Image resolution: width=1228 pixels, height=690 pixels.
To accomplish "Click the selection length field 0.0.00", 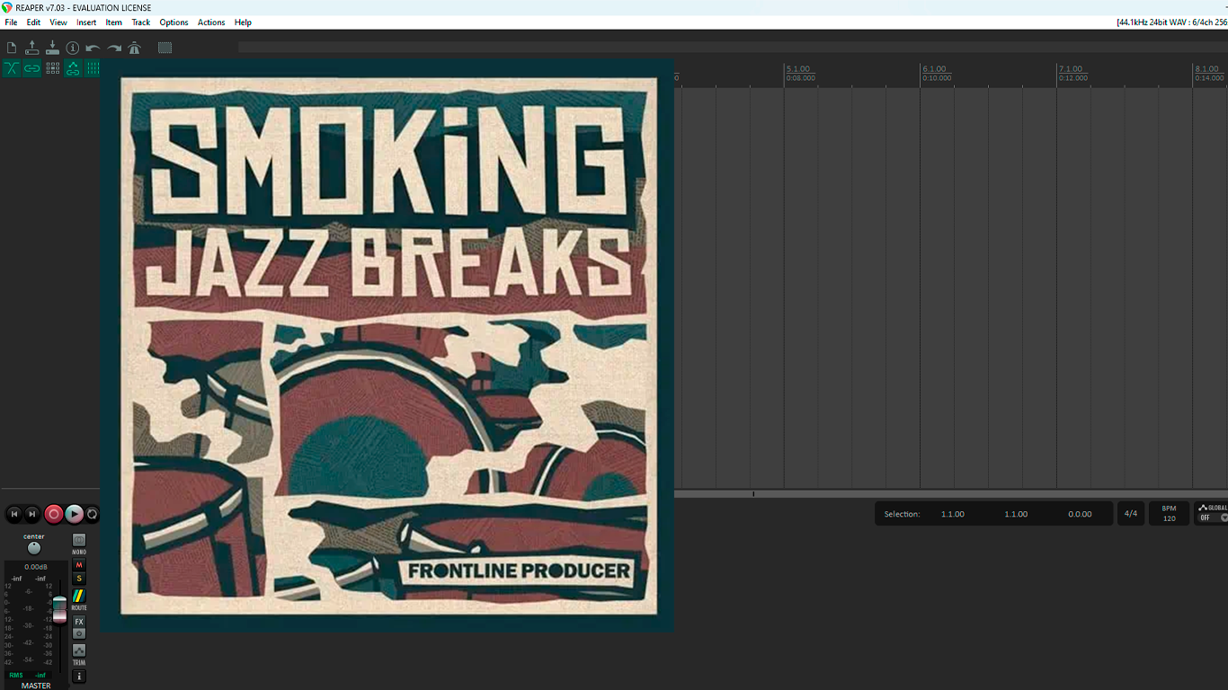I will pyautogui.click(x=1080, y=514).
